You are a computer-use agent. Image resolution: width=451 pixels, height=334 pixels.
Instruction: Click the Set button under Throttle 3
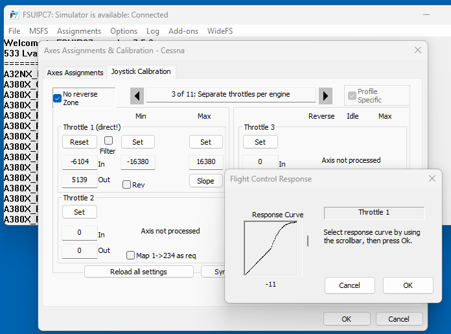coord(260,142)
